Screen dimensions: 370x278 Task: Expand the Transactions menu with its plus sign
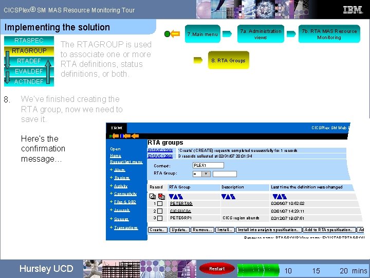point(112,228)
